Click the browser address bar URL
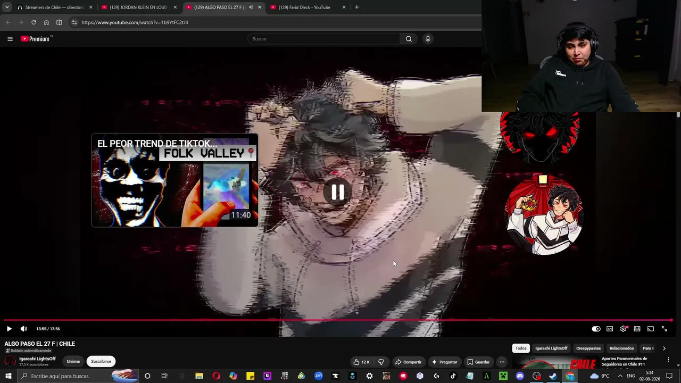 pyautogui.click(x=135, y=22)
